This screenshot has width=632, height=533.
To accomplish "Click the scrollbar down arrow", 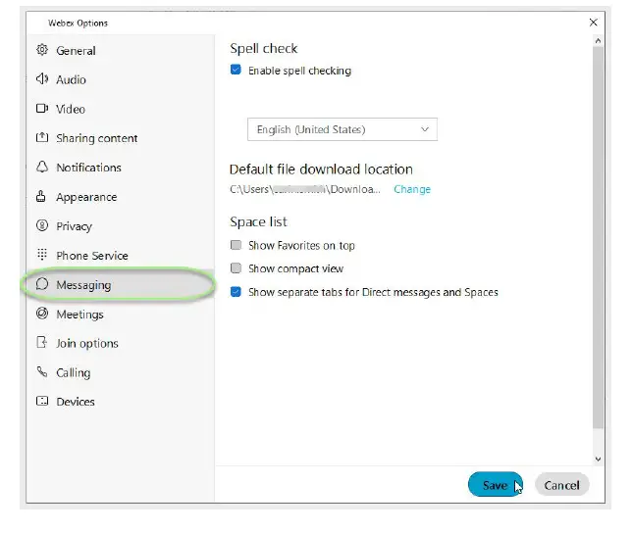I will tap(599, 459).
